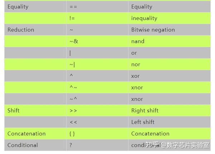Select the ^~ xnor operator cell
Screen dimensions: 215x154
click(97, 88)
